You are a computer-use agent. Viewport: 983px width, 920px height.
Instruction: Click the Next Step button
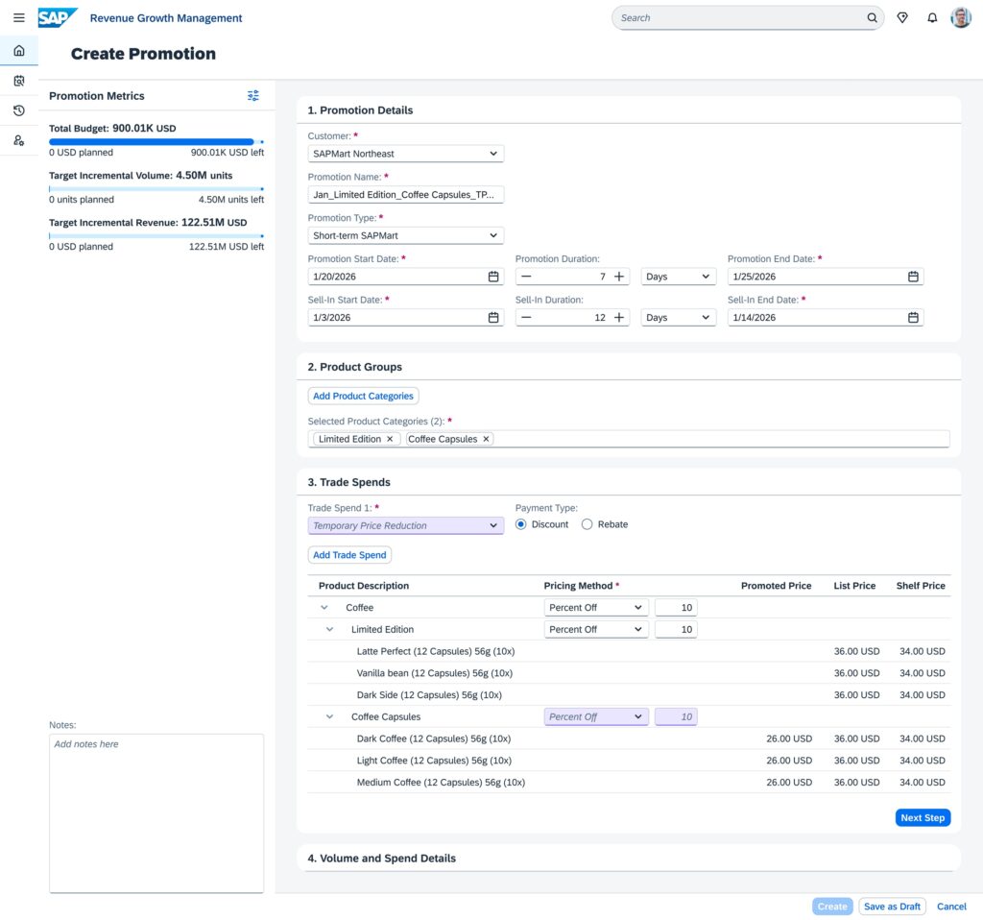tap(923, 818)
